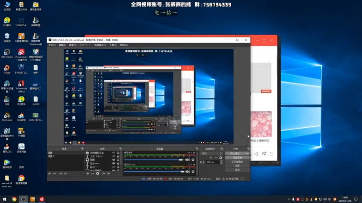Screen dimensions: 362x203
Task: Open the 文件(F) menu in OBS
Action: coord(52,45)
